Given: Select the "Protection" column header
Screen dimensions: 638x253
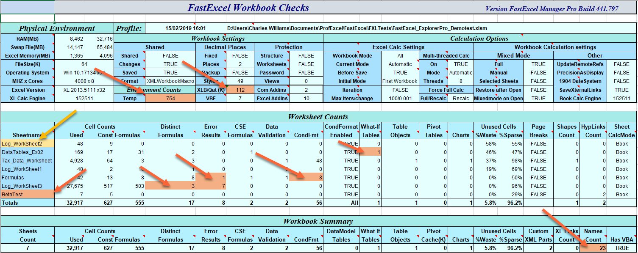Looking at the screenshot, I should point(289,47).
